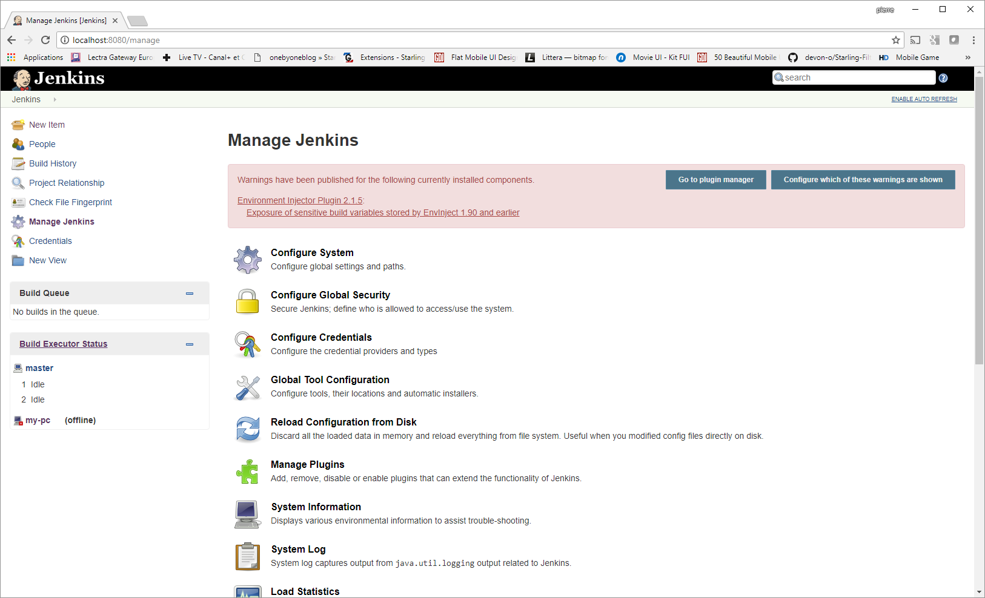Click the Configure Global Security padlock icon
The width and height of the screenshot is (985, 598).
247,301
